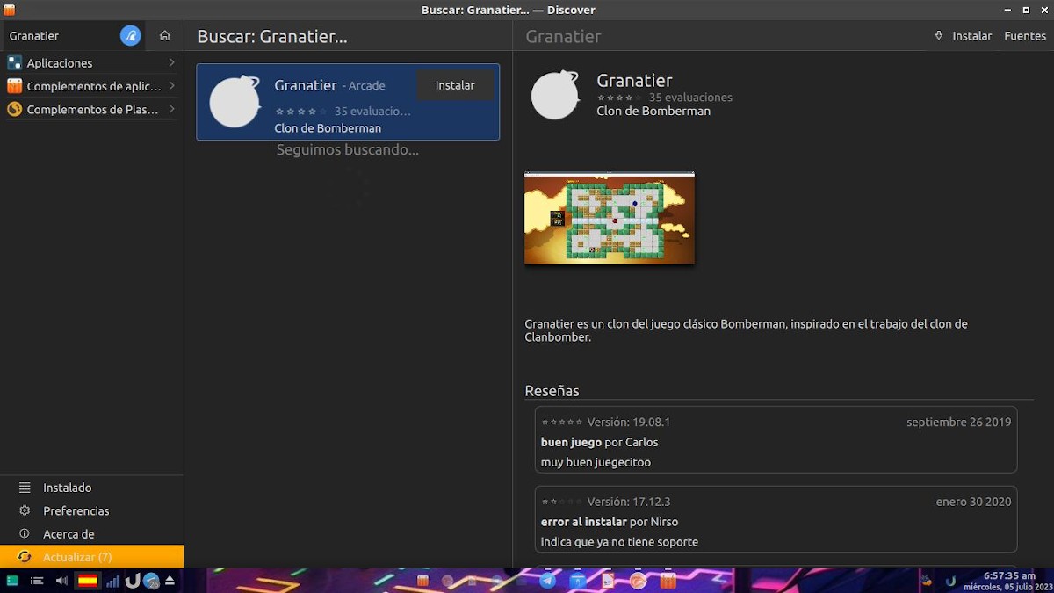The width and height of the screenshot is (1054, 593).
Task: Click the blue clipboard app icon in dock
Action: (x=578, y=581)
